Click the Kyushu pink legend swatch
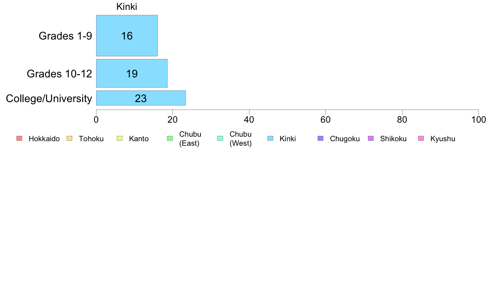The height and width of the screenshot is (303, 490). [421, 139]
